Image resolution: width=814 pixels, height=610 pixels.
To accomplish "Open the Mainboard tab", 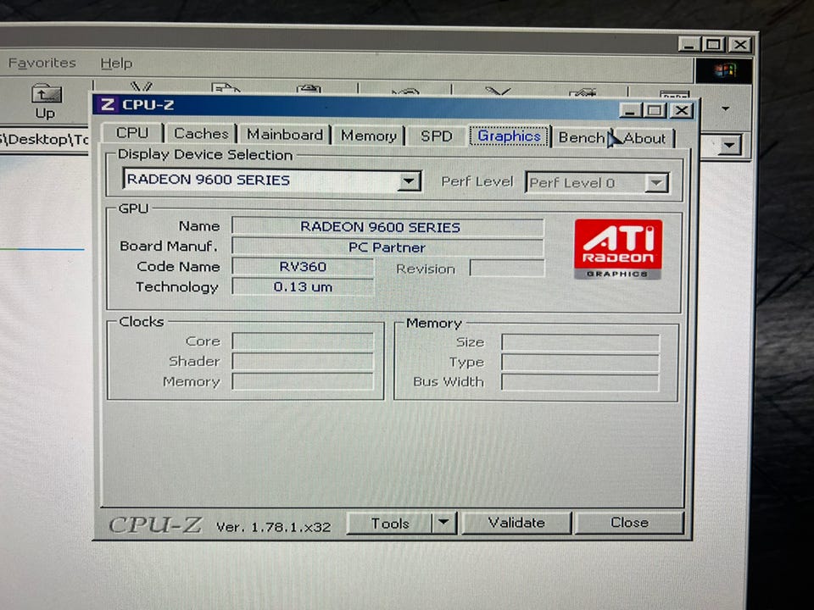I will [285, 135].
